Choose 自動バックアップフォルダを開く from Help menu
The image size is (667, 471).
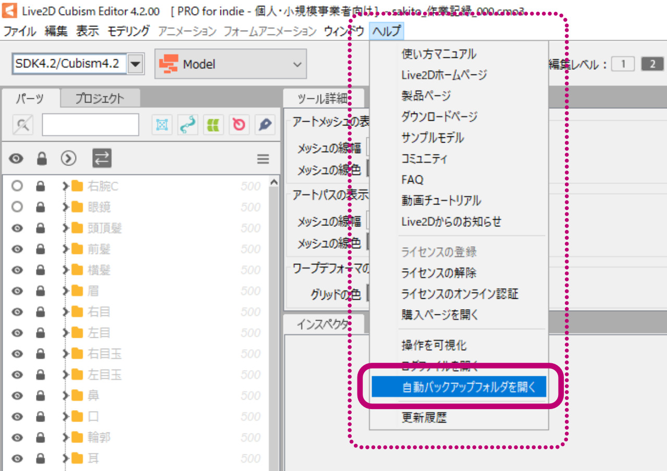point(459,387)
